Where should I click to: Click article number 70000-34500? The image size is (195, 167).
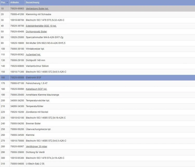click(17, 135)
